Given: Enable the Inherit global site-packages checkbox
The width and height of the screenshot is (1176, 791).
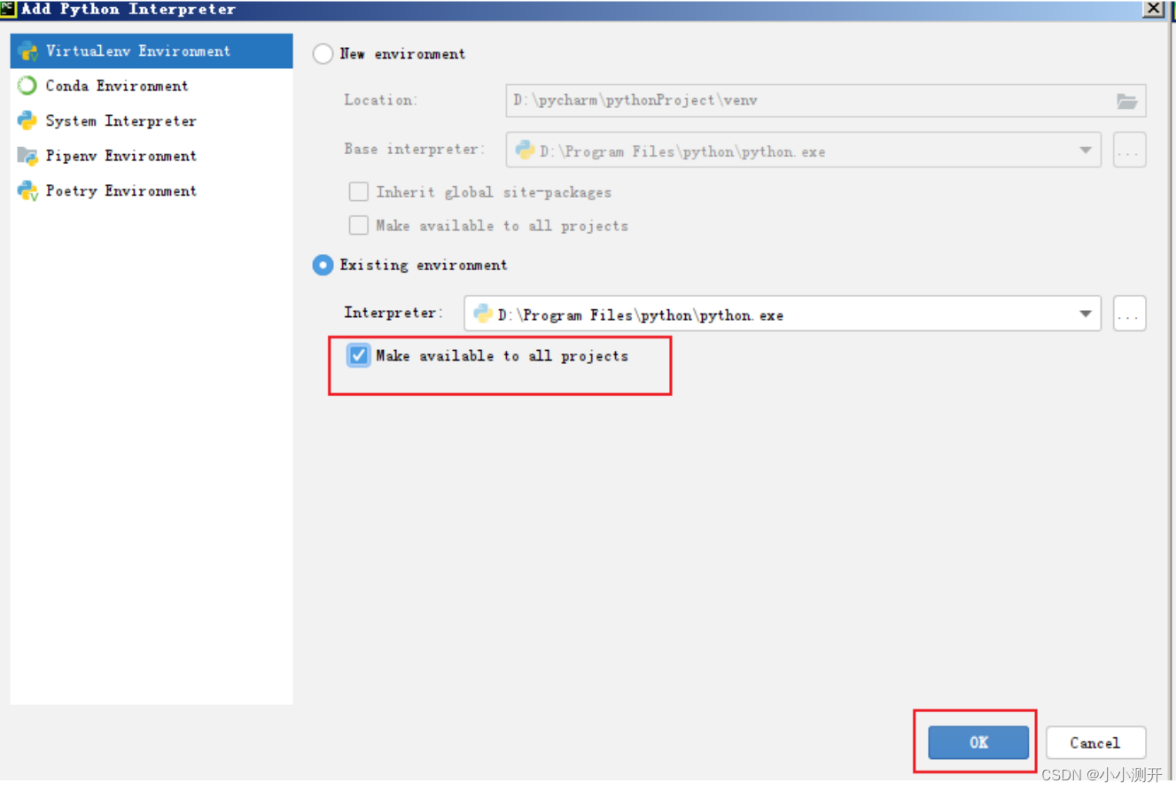Looking at the screenshot, I should [x=358, y=191].
